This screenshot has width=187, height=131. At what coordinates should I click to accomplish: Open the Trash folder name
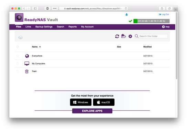(34, 71)
